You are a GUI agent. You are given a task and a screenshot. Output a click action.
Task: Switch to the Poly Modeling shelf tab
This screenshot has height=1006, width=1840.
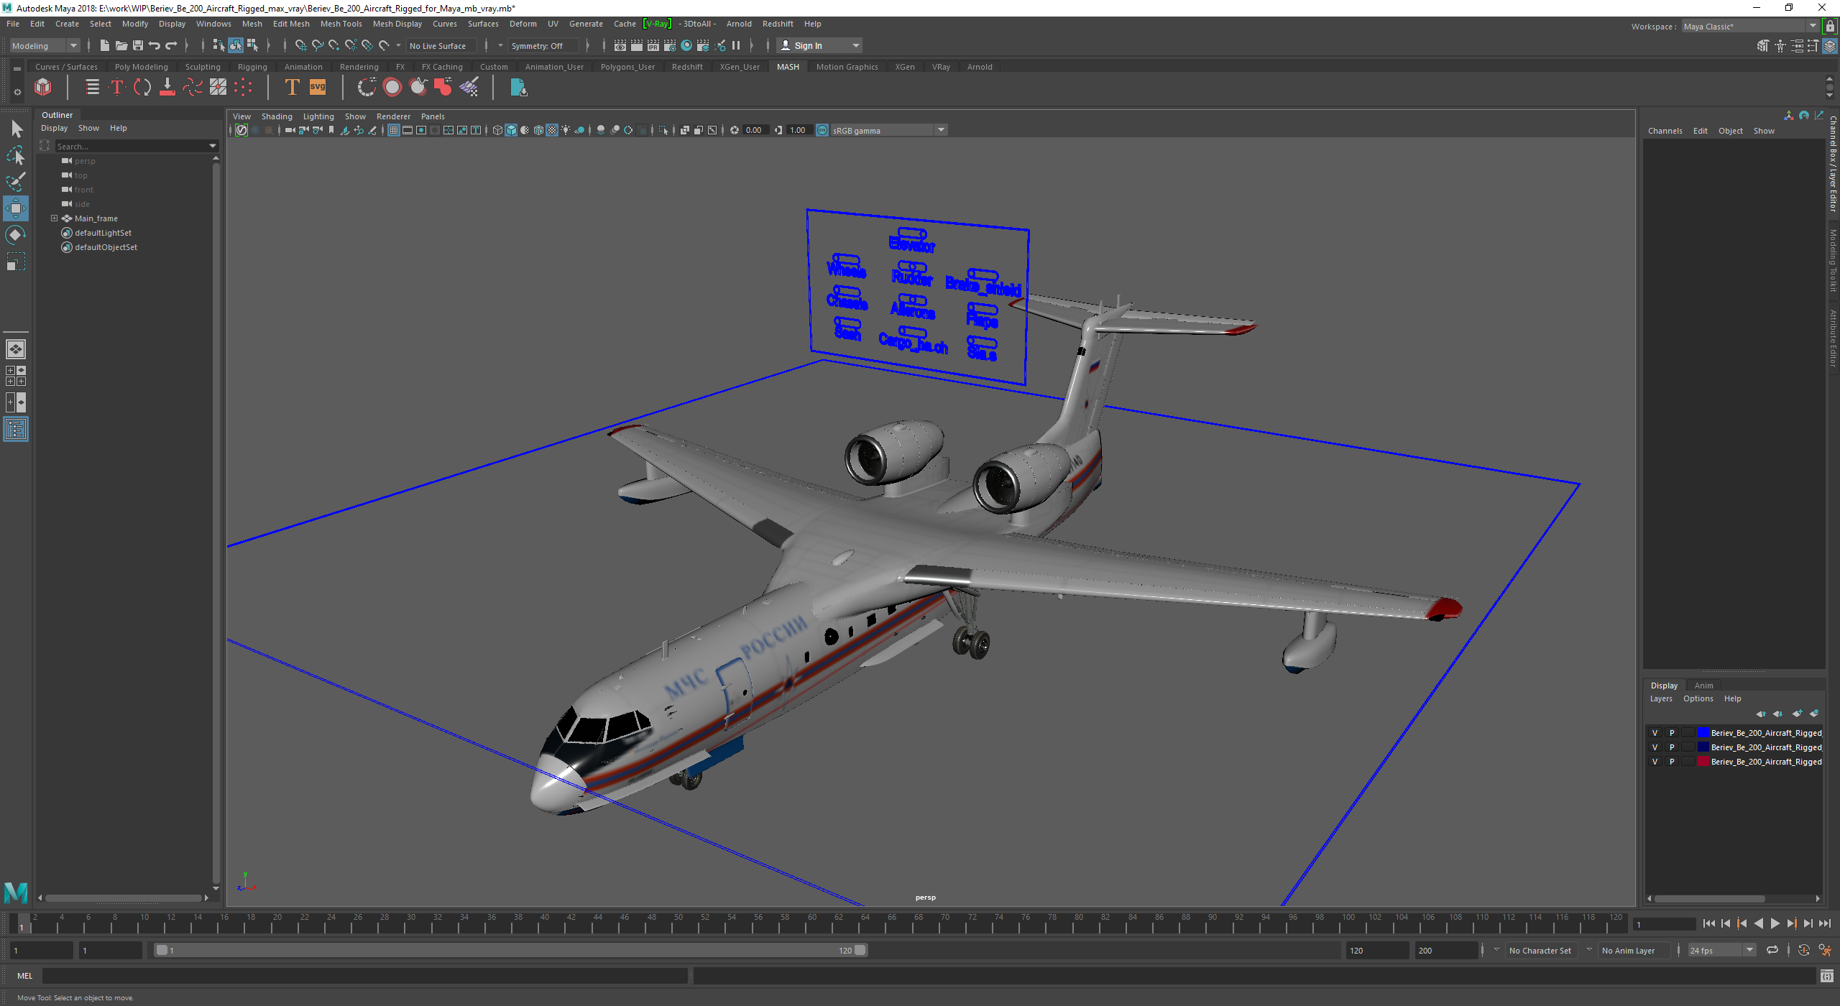click(141, 67)
